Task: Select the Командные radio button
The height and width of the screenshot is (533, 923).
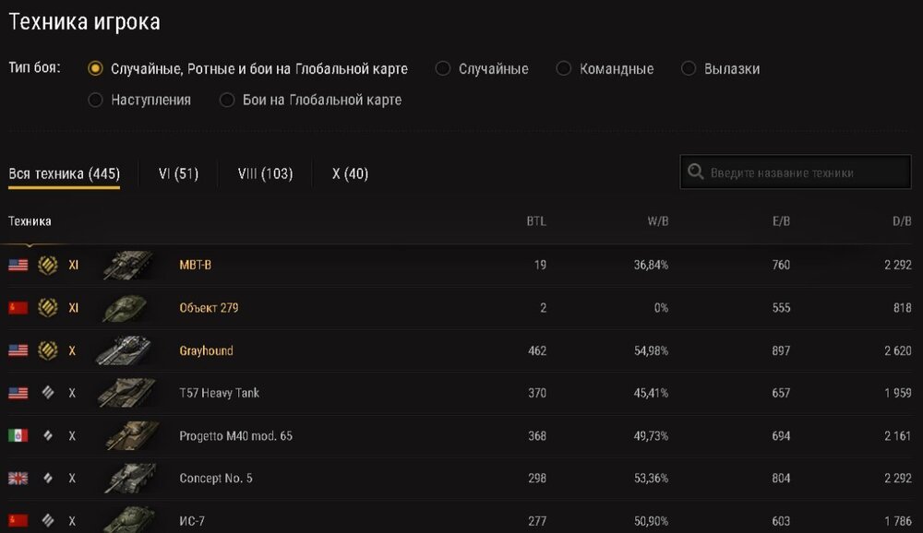Action: pos(563,69)
